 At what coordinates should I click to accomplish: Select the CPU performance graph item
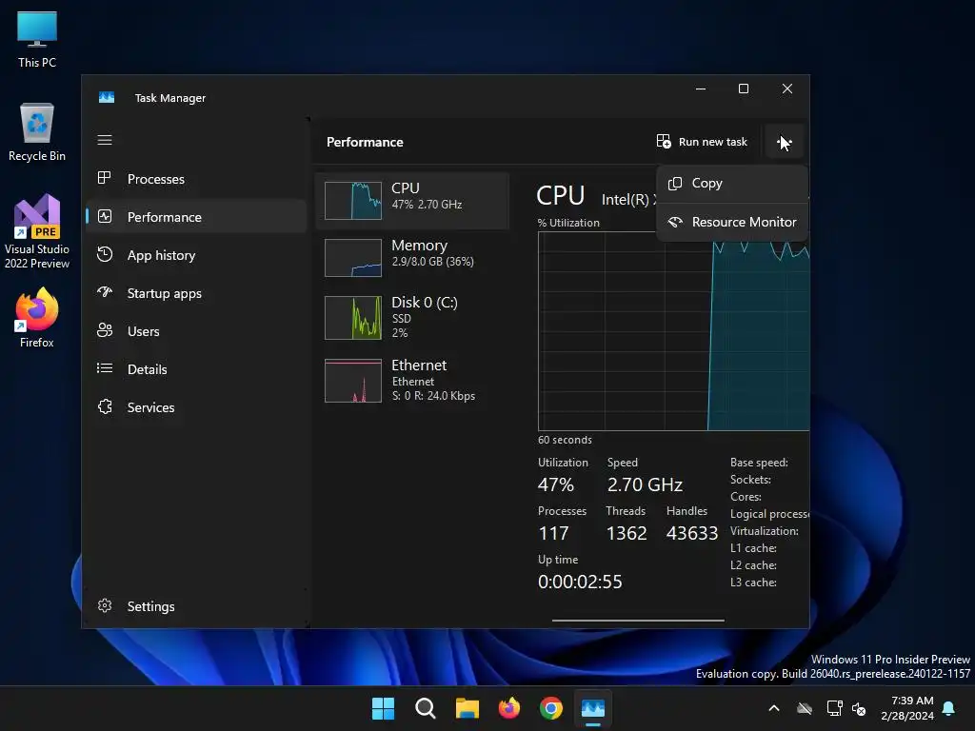pyautogui.click(x=412, y=200)
